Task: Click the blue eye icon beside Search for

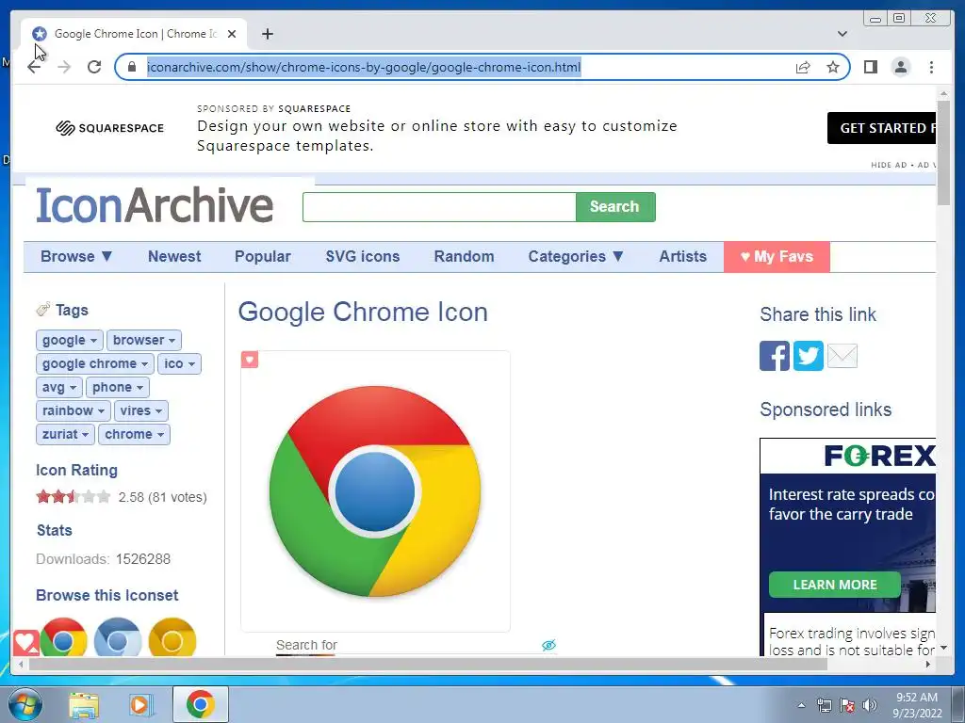Action: 549,644
